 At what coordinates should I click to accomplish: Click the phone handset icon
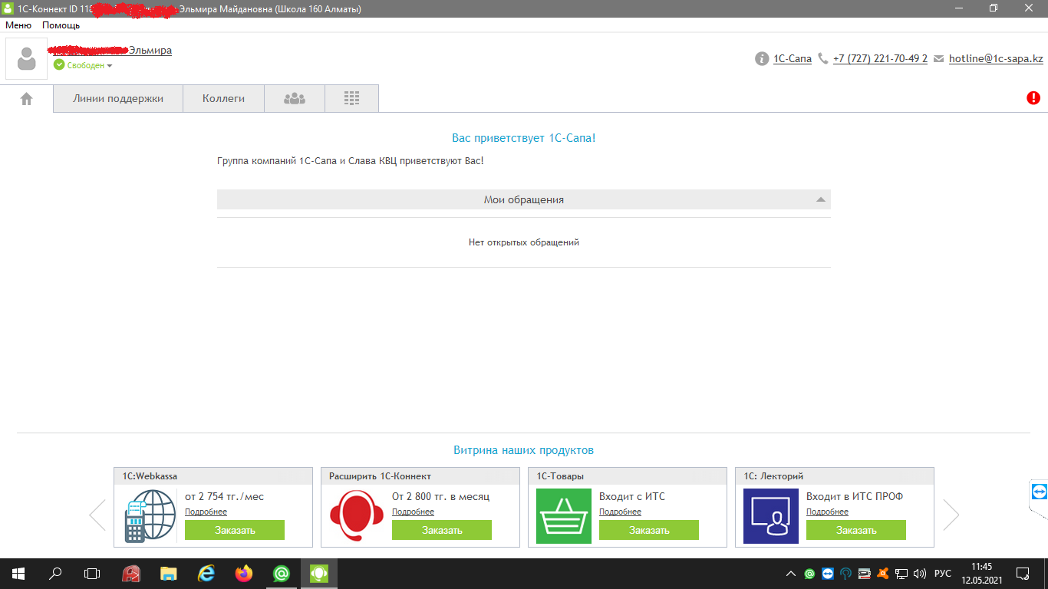point(823,58)
